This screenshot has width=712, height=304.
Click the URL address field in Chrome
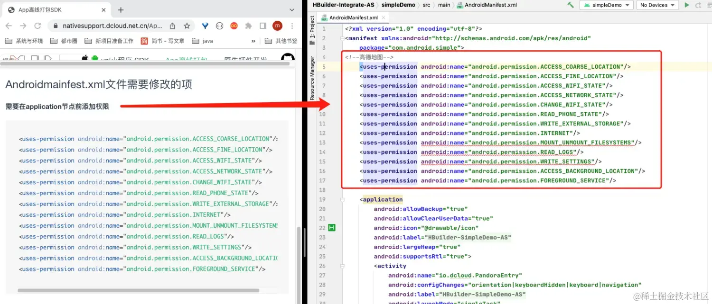(x=112, y=26)
